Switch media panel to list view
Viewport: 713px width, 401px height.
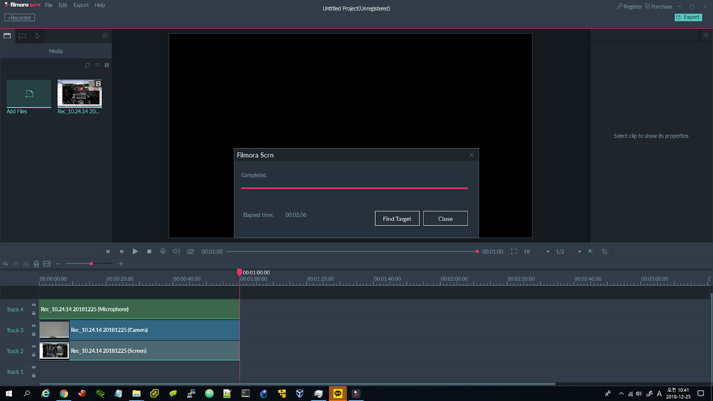click(x=97, y=65)
